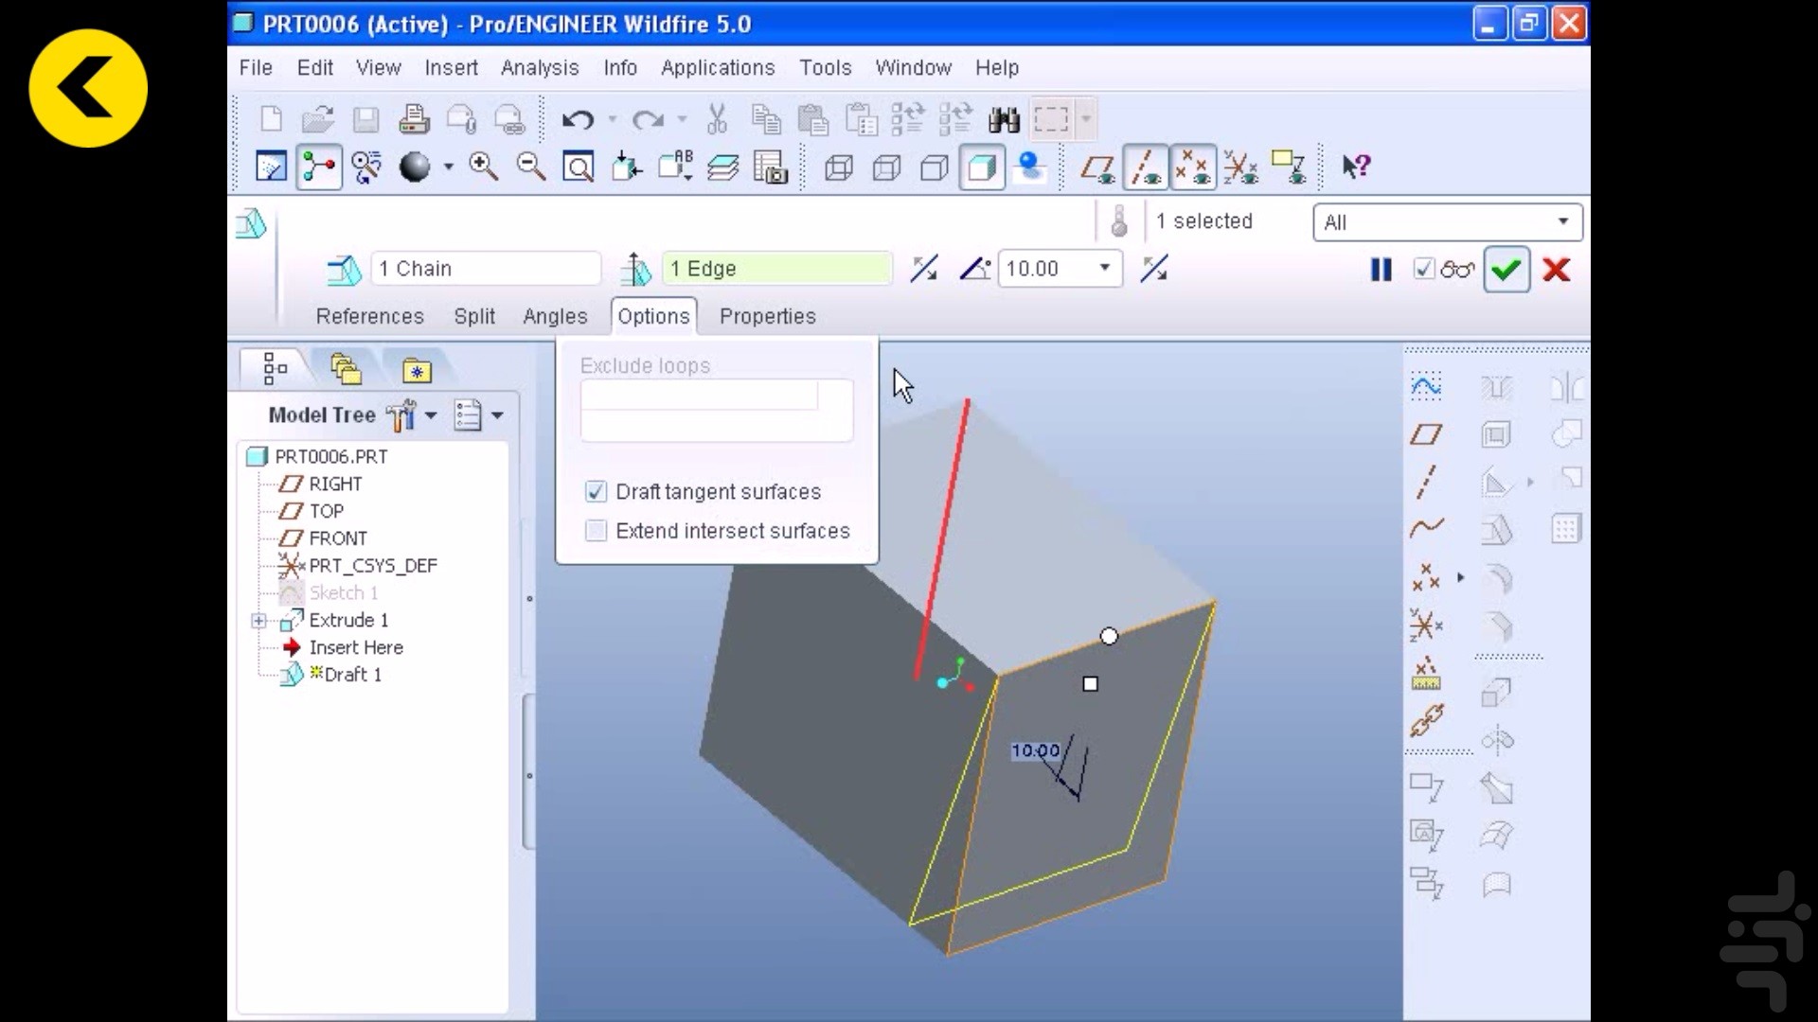1818x1022 pixels.
Task: Click the Find binoculars icon
Action: pos(1004,119)
